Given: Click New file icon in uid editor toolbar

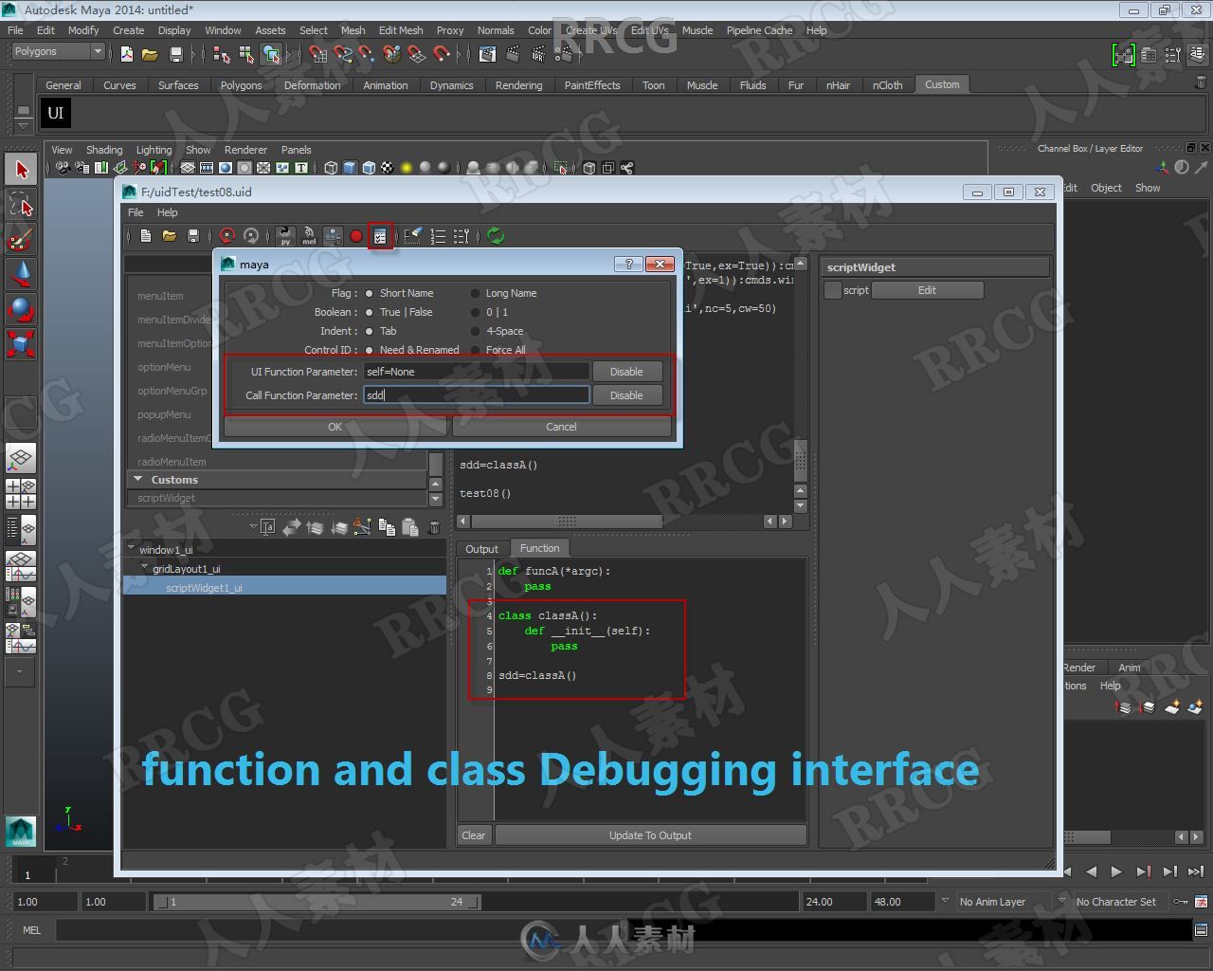Looking at the screenshot, I should 145,236.
